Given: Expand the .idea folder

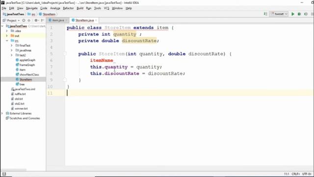Looking at the screenshot, I should (7, 31).
